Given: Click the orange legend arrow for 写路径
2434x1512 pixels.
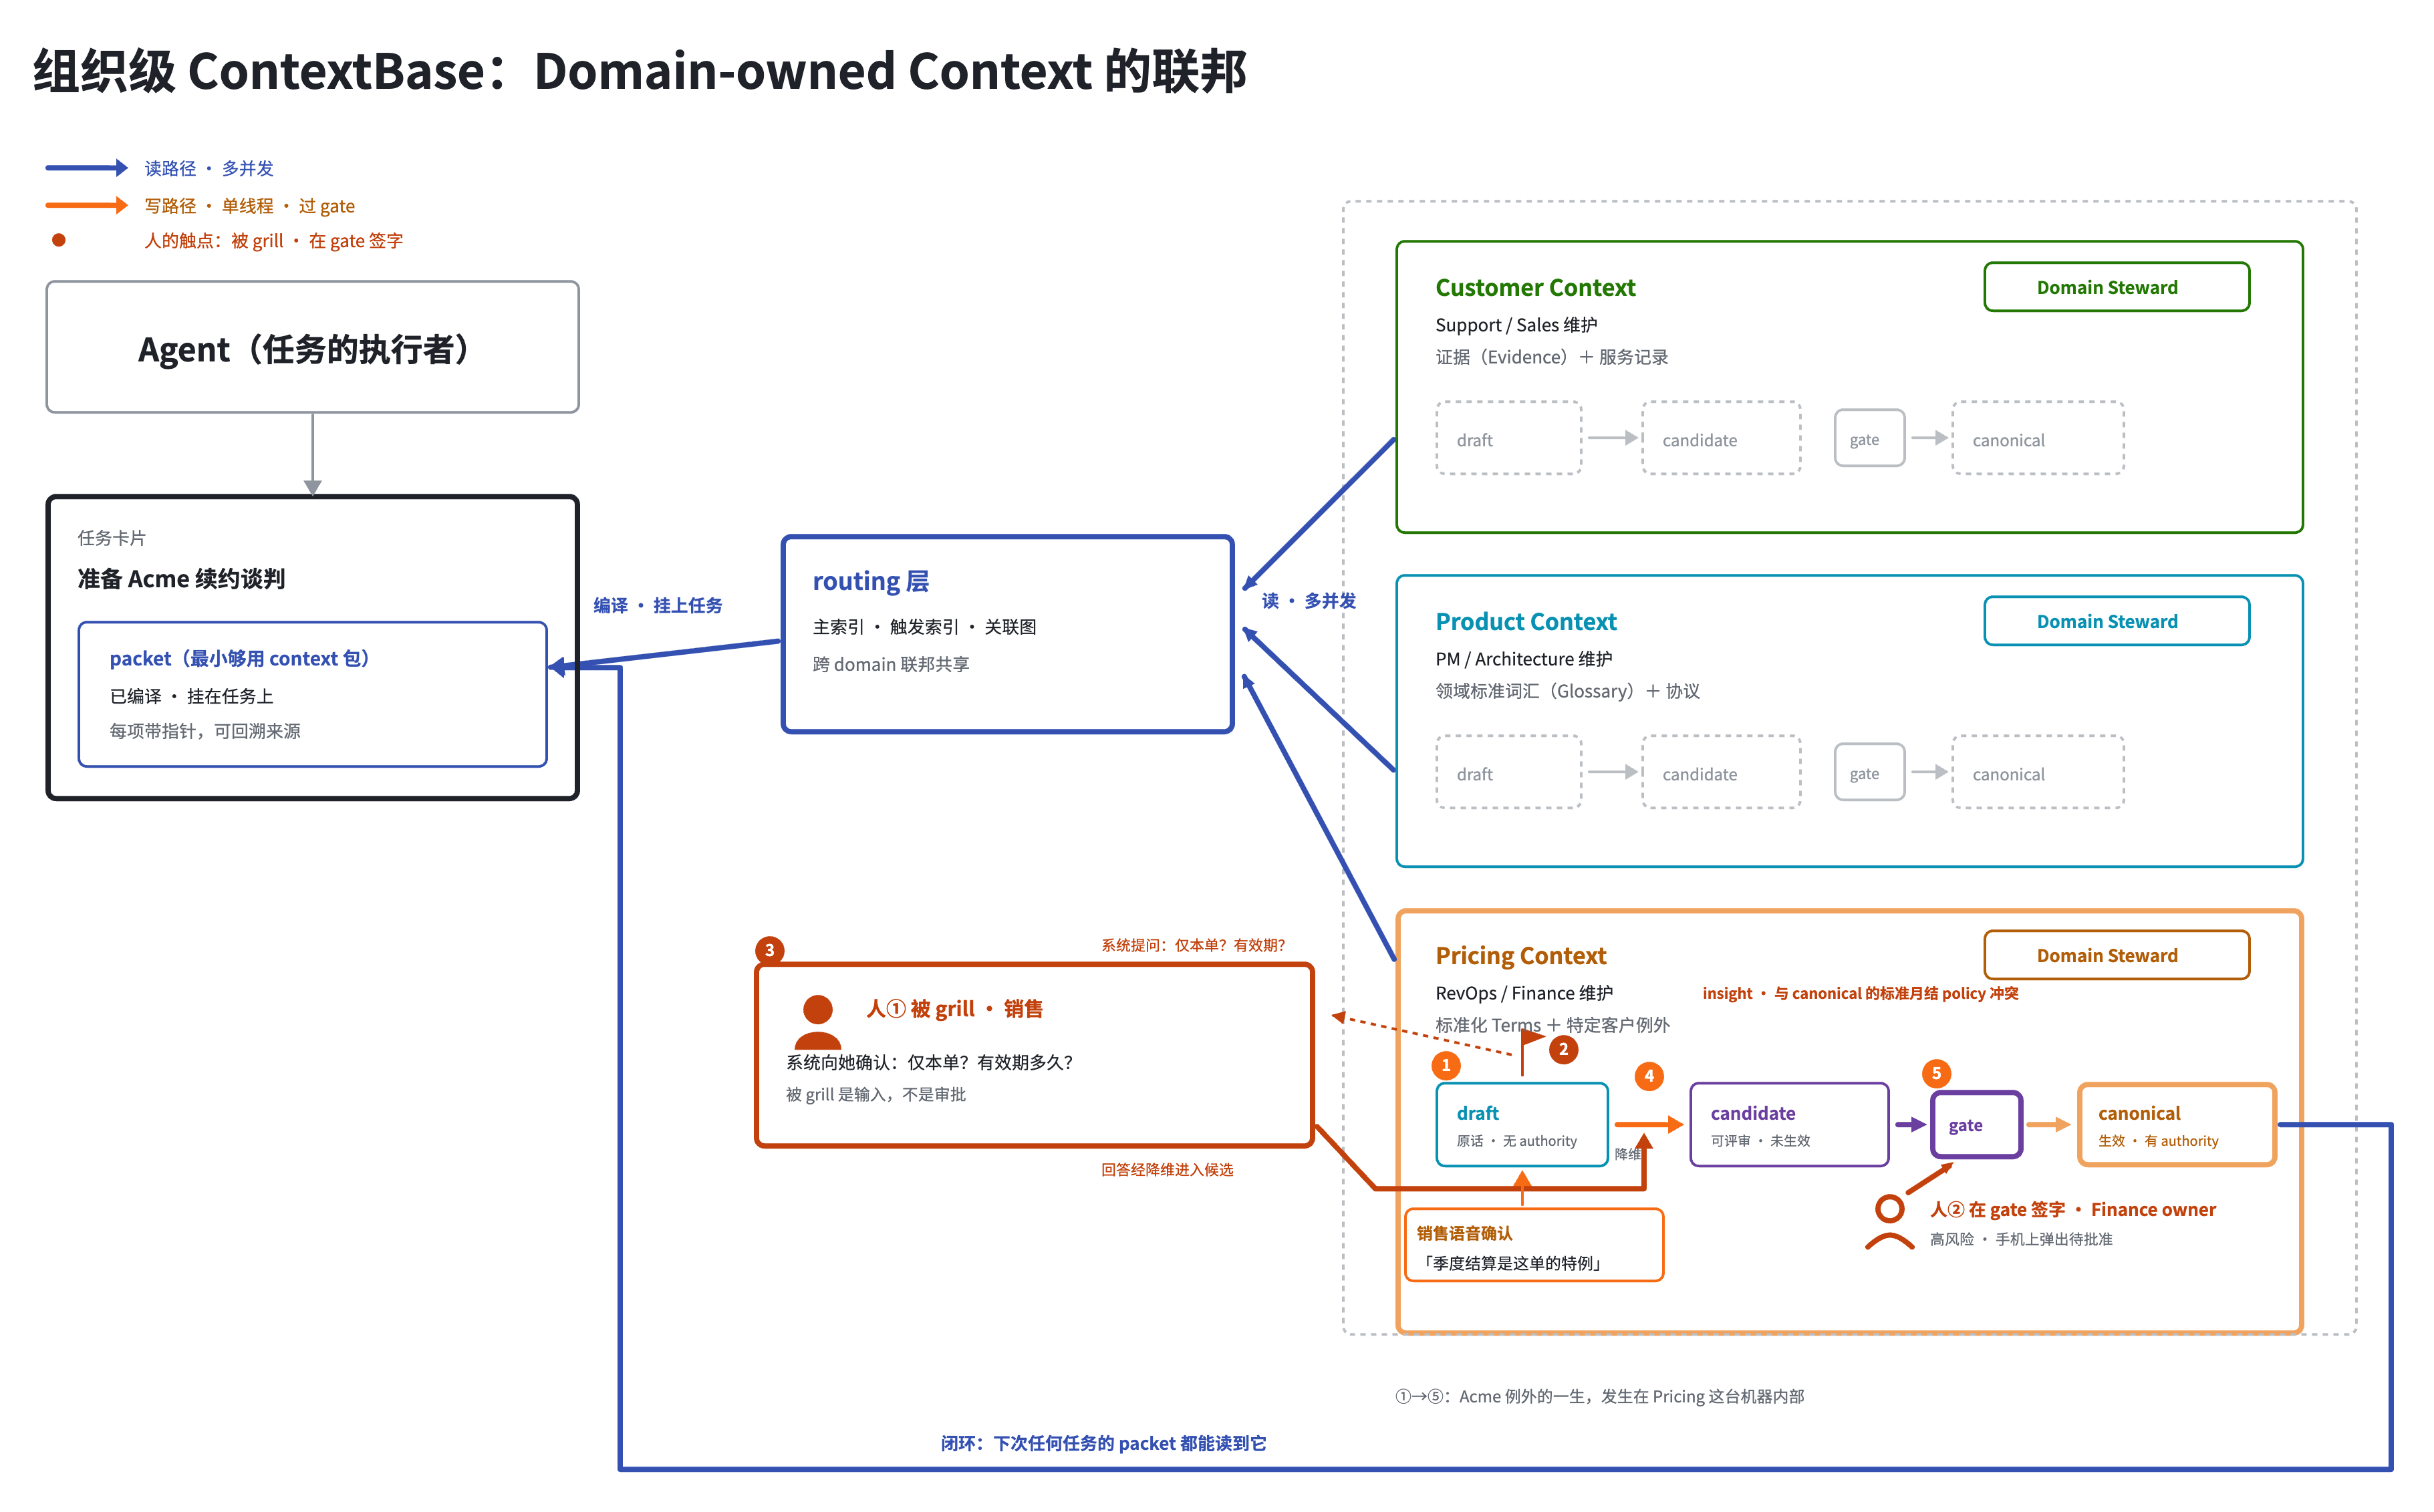Looking at the screenshot, I should 87,205.
